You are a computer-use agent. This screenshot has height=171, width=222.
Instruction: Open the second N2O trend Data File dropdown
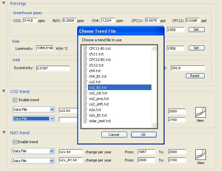click(x=52, y=161)
